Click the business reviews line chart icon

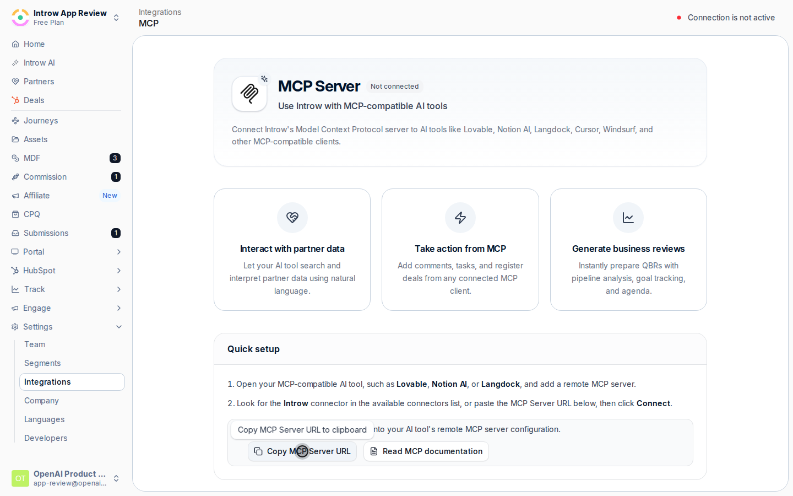[x=628, y=218]
